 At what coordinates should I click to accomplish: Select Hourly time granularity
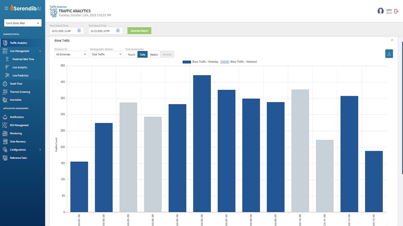132,54
